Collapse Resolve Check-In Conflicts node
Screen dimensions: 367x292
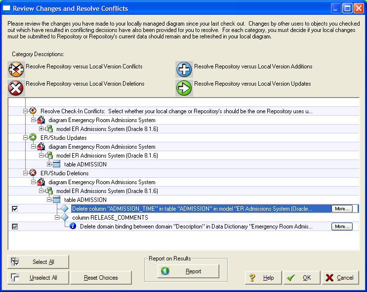[x=26, y=111]
